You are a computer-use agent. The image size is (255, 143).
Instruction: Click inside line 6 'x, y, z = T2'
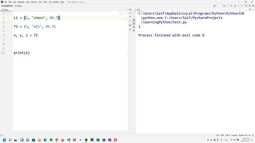tap(25, 35)
